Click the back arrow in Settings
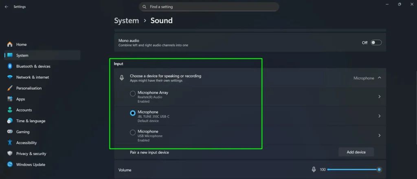Image resolution: width=417 pixels, height=179 pixels. (7, 7)
